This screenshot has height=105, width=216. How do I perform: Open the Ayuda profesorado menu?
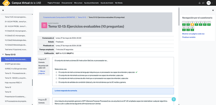[x=91, y=3]
